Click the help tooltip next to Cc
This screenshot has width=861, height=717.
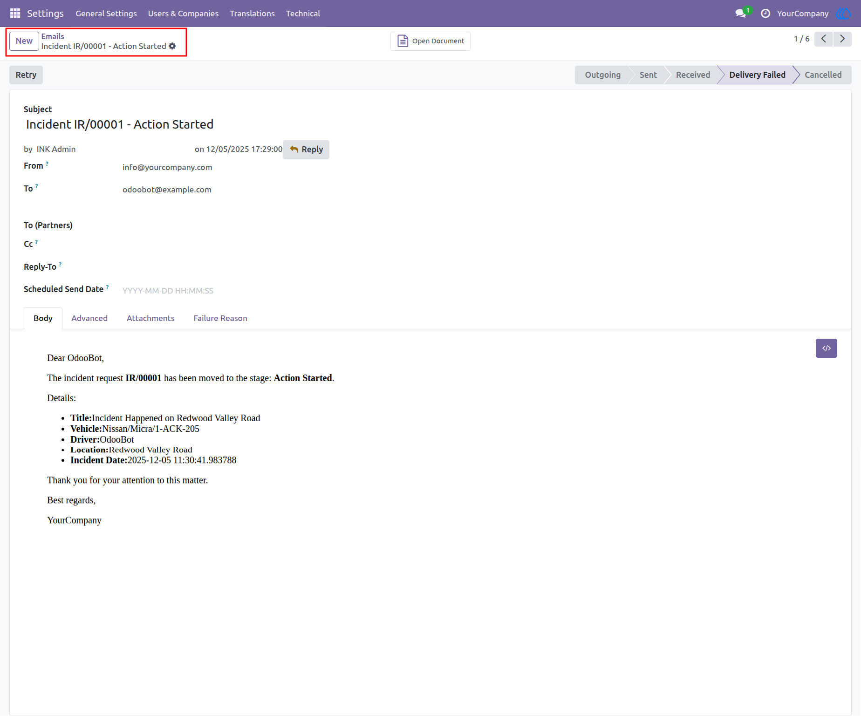coord(36,242)
